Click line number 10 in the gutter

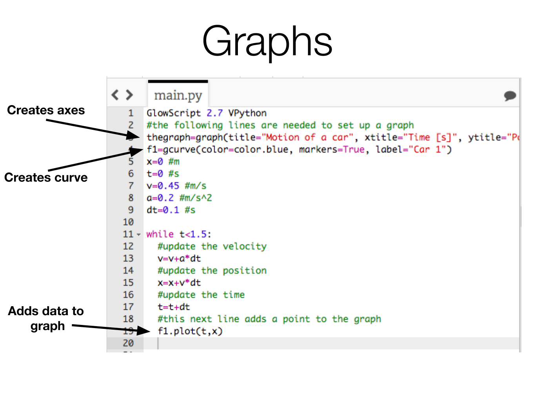[128, 222]
